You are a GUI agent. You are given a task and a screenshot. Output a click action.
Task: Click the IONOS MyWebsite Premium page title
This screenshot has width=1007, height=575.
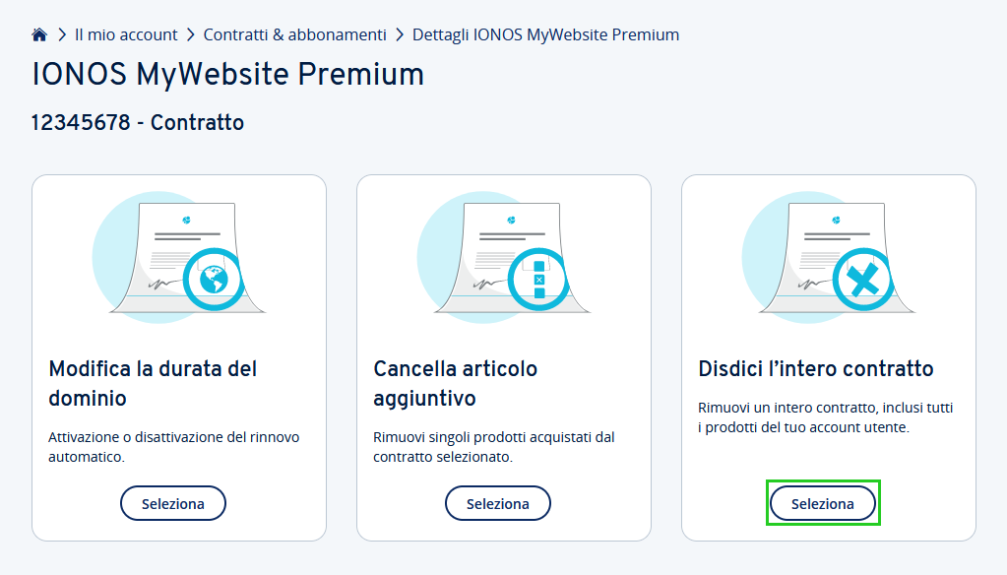(228, 75)
